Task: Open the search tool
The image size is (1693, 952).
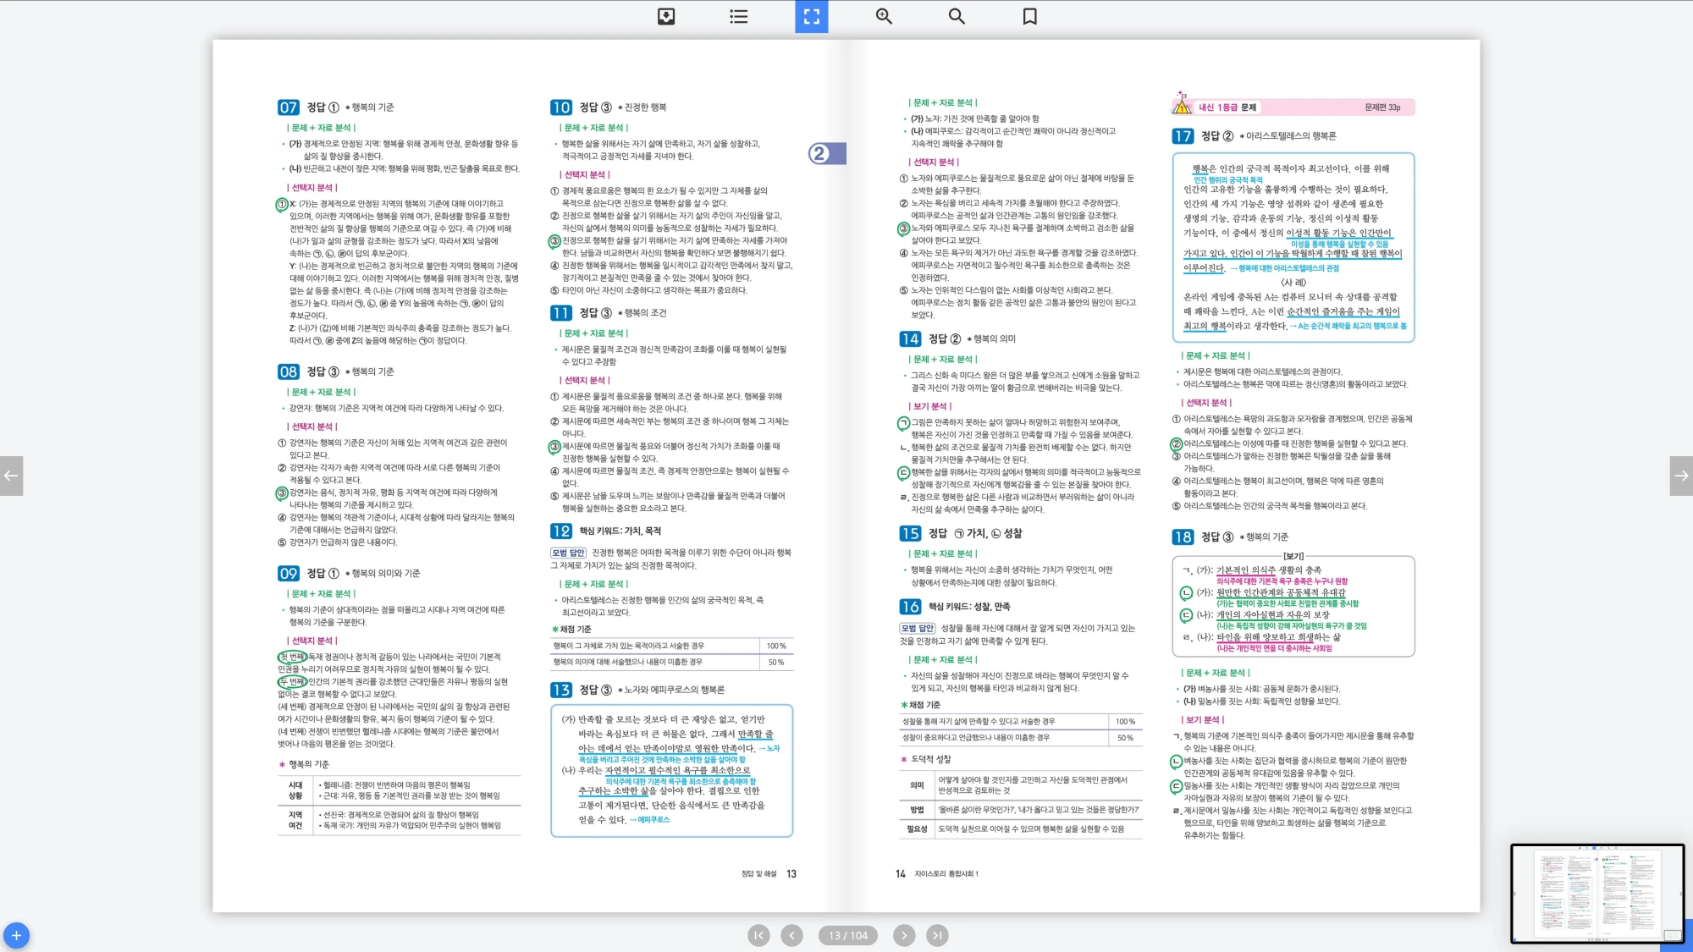Action: coord(957,16)
